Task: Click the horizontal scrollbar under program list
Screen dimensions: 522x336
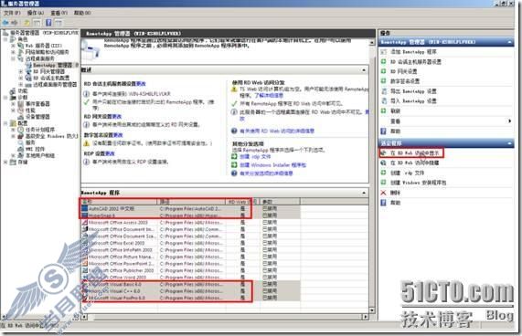Action: click(x=225, y=317)
